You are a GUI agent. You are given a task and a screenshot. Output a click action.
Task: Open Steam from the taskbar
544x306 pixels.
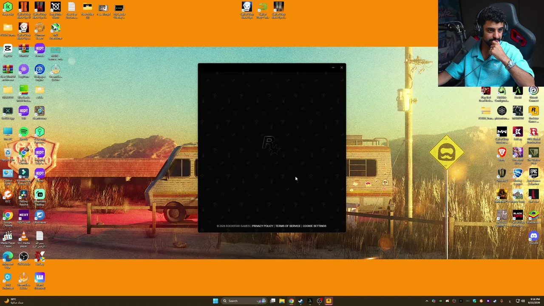click(x=300, y=301)
